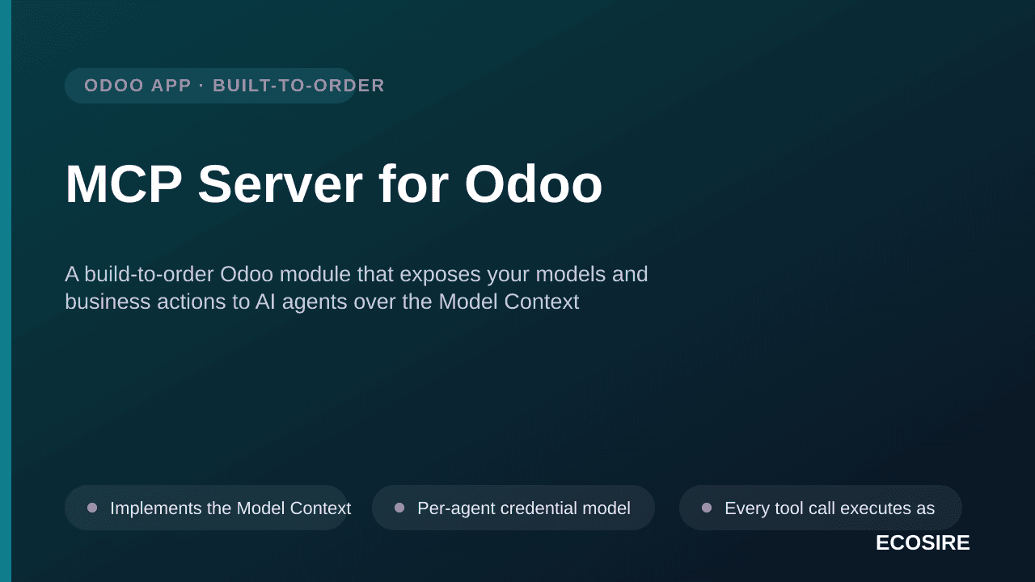Click the bullet dot beside Implements the Model Context
Image resolution: width=1035 pixels, height=582 pixels.
pos(92,508)
